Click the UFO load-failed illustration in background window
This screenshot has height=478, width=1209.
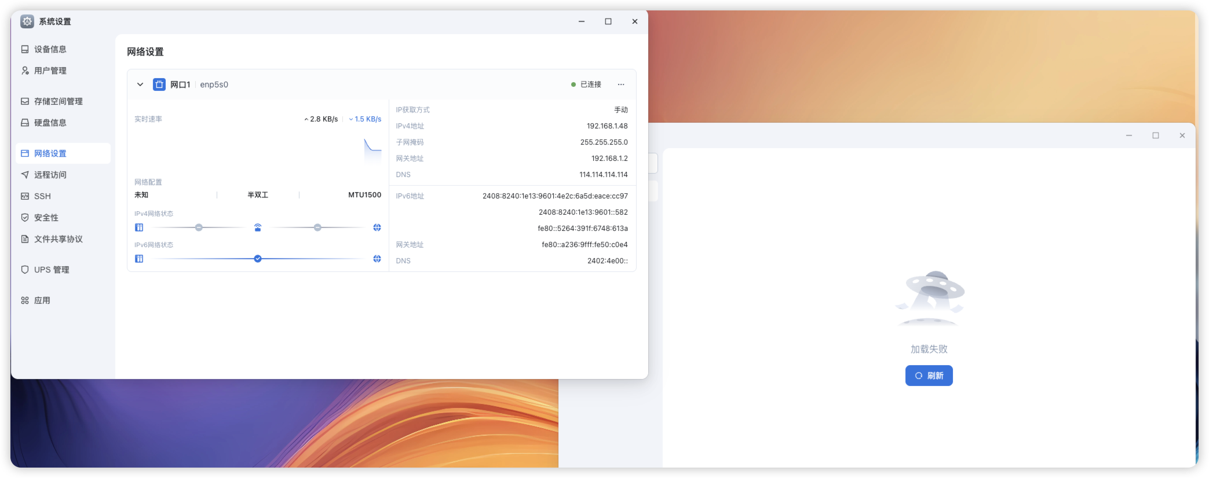tap(929, 299)
